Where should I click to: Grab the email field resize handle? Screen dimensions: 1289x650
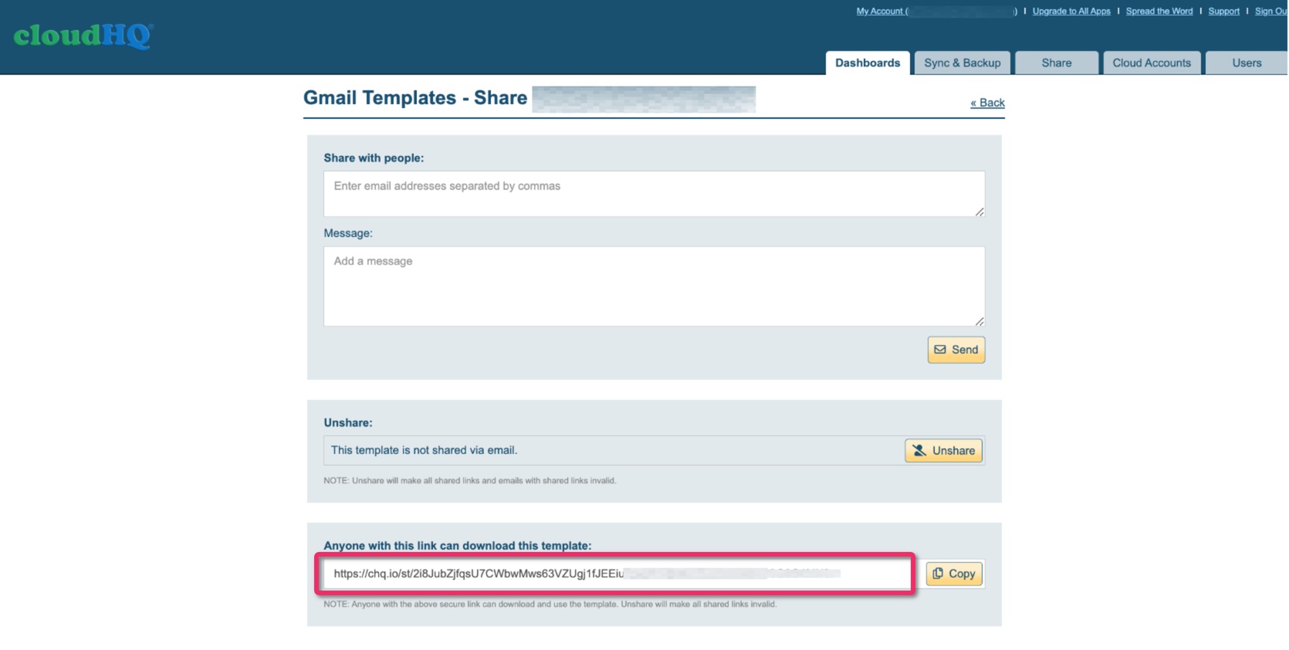point(979,212)
